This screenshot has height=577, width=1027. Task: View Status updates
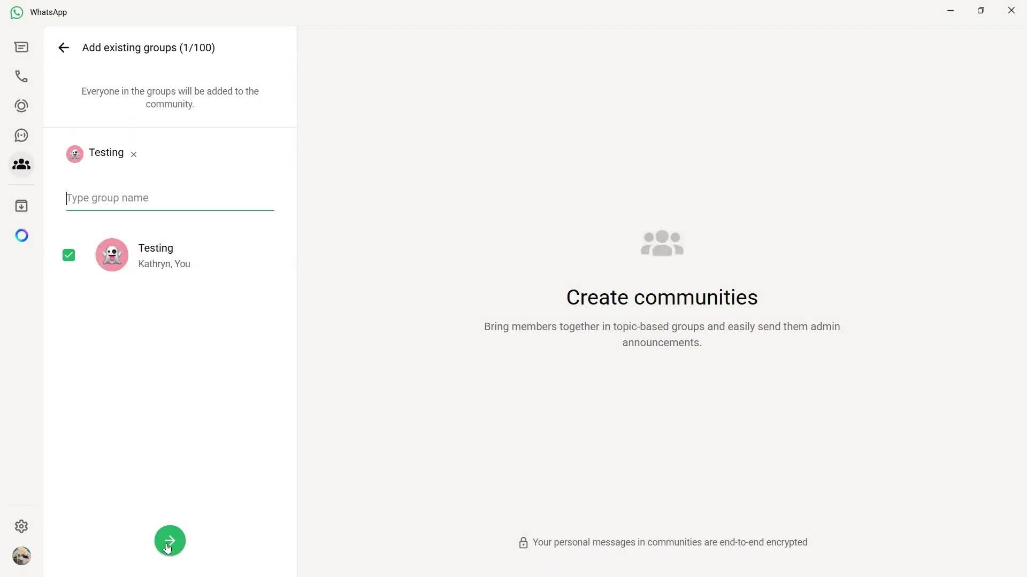[21, 106]
